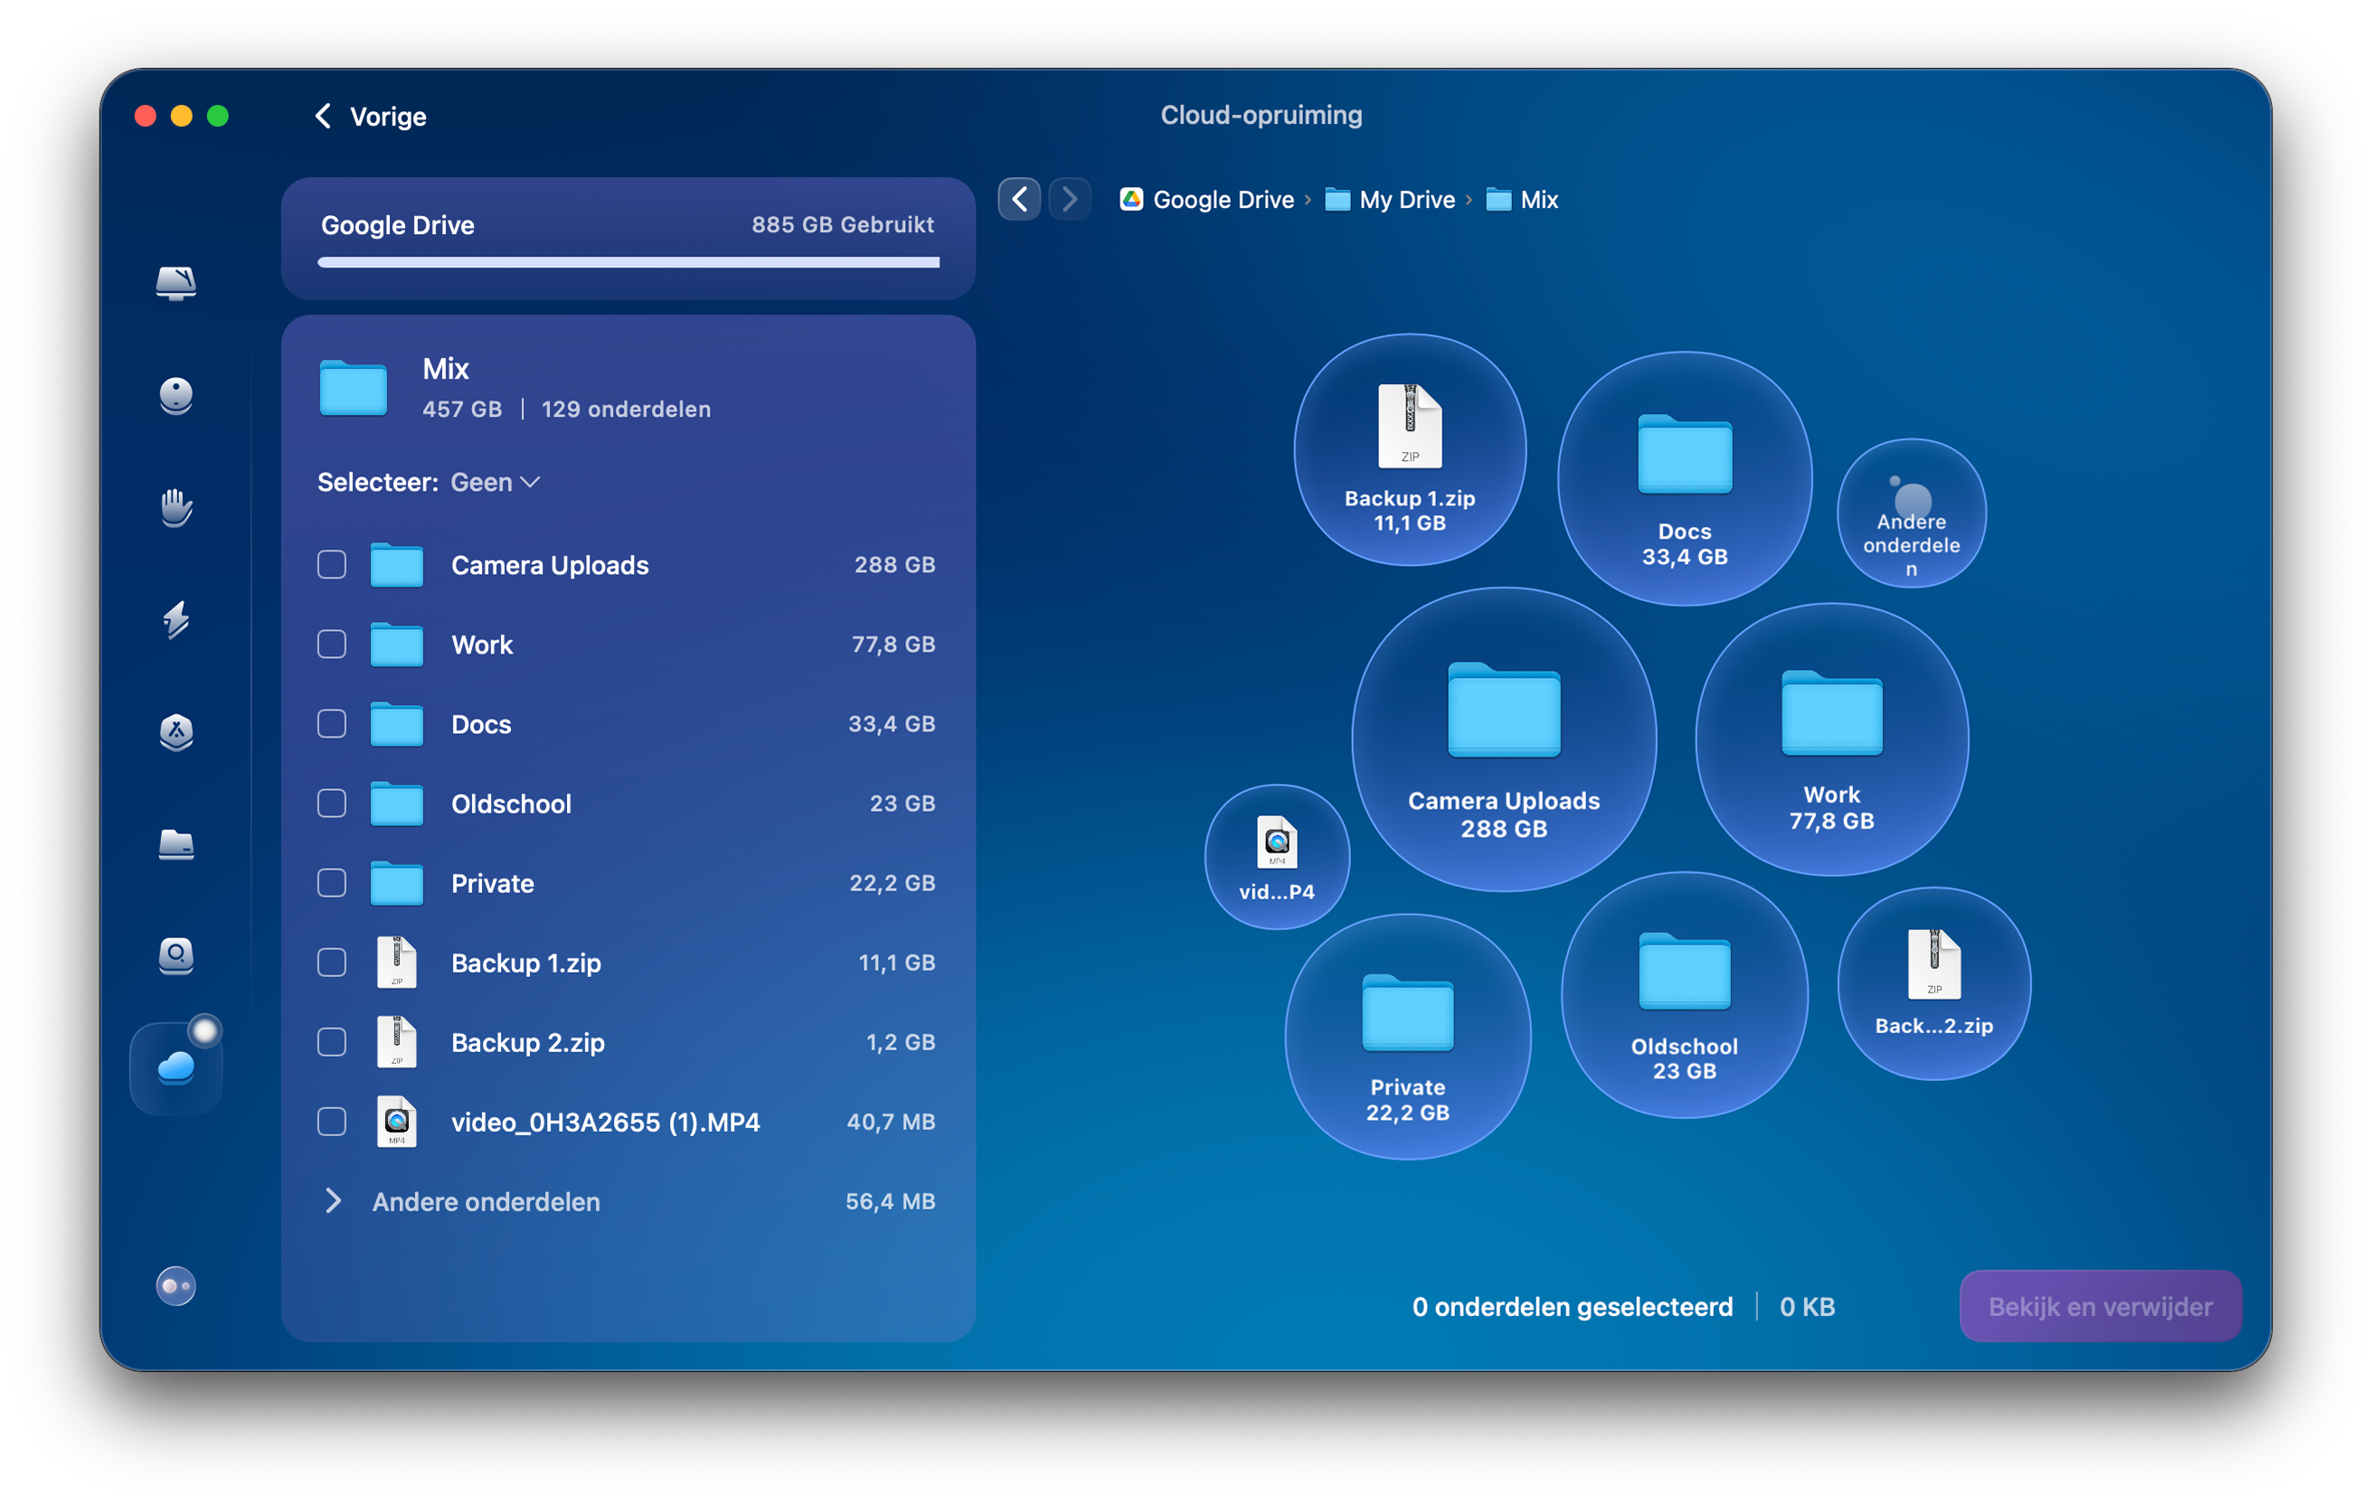This screenshot has width=2372, height=1505.
Task: Click the Bekijk en verwijder button
Action: click(2100, 1306)
